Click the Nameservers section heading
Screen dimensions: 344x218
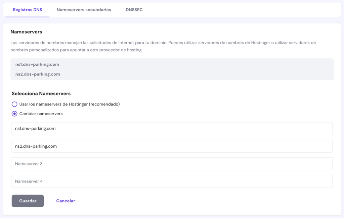(x=26, y=31)
